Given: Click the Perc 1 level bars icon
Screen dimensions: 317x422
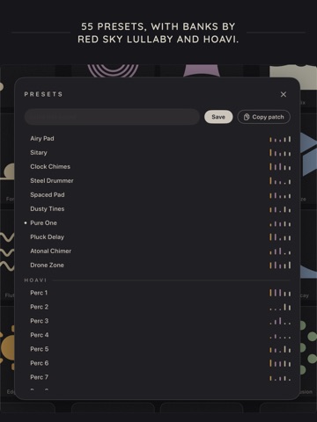Looking at the screenshot, I should pos(280,293).
